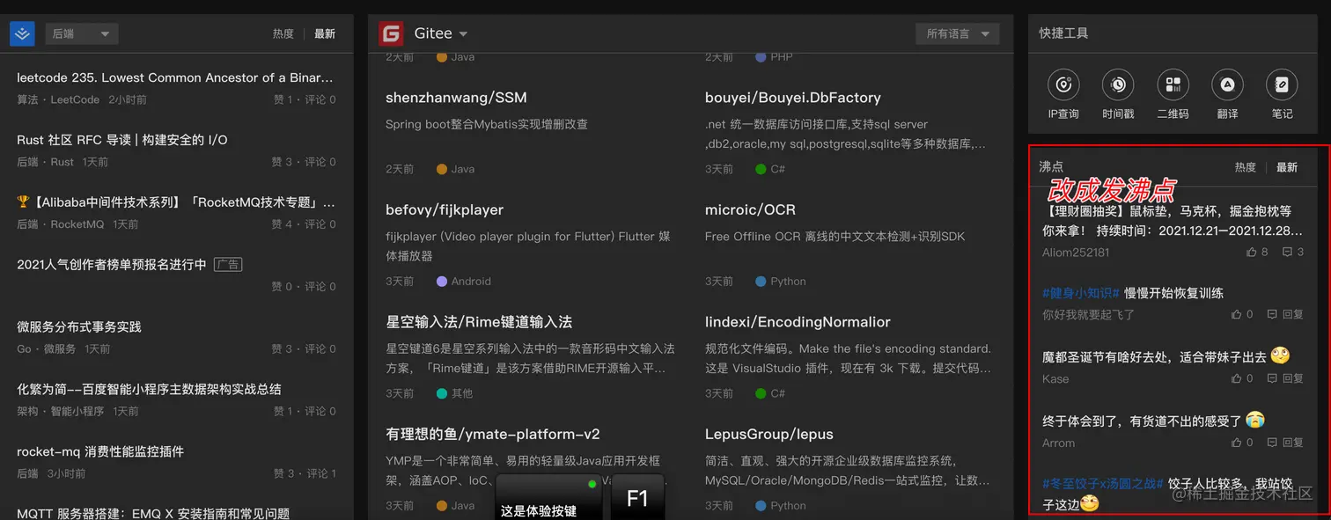1331x520 pixels.
Task: Click the Gitee logo icon
Action: coord(393,33)
